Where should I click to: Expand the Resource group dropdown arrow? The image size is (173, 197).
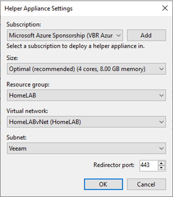[161, 95]
